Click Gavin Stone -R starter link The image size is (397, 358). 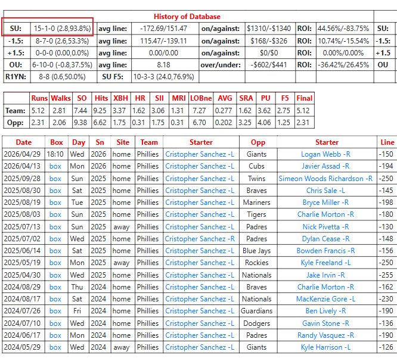325,323
